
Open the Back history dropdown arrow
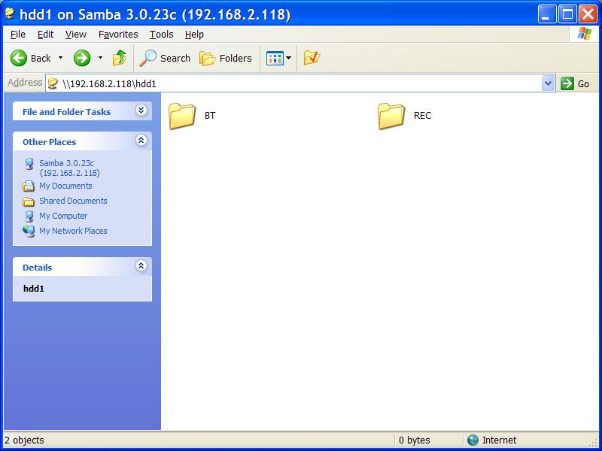pos(61,58)
